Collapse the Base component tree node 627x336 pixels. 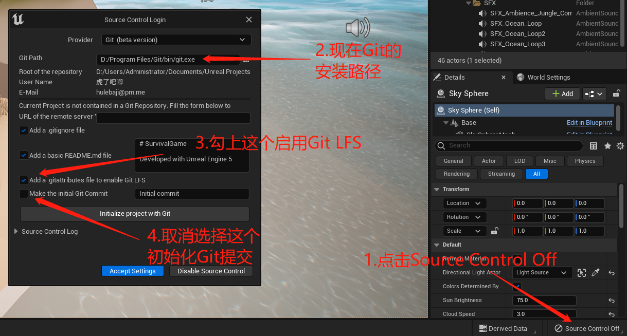point(446,123)
